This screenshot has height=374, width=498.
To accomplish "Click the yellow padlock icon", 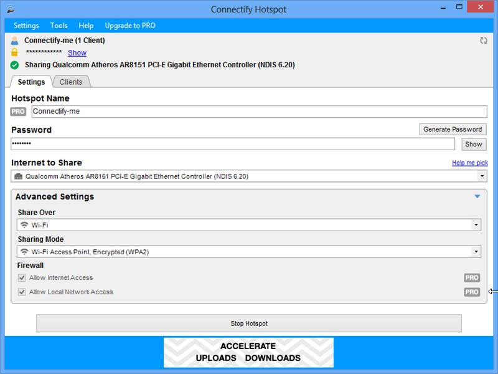I will pyautogui.click(x=14, y=52).
